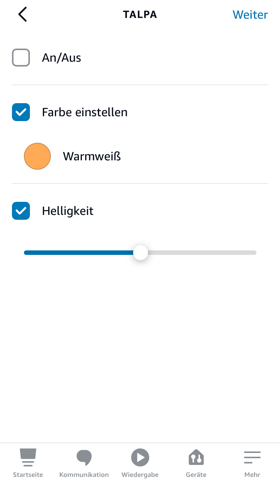Enable the An/Aus checkbox

(x=21, y=58)
